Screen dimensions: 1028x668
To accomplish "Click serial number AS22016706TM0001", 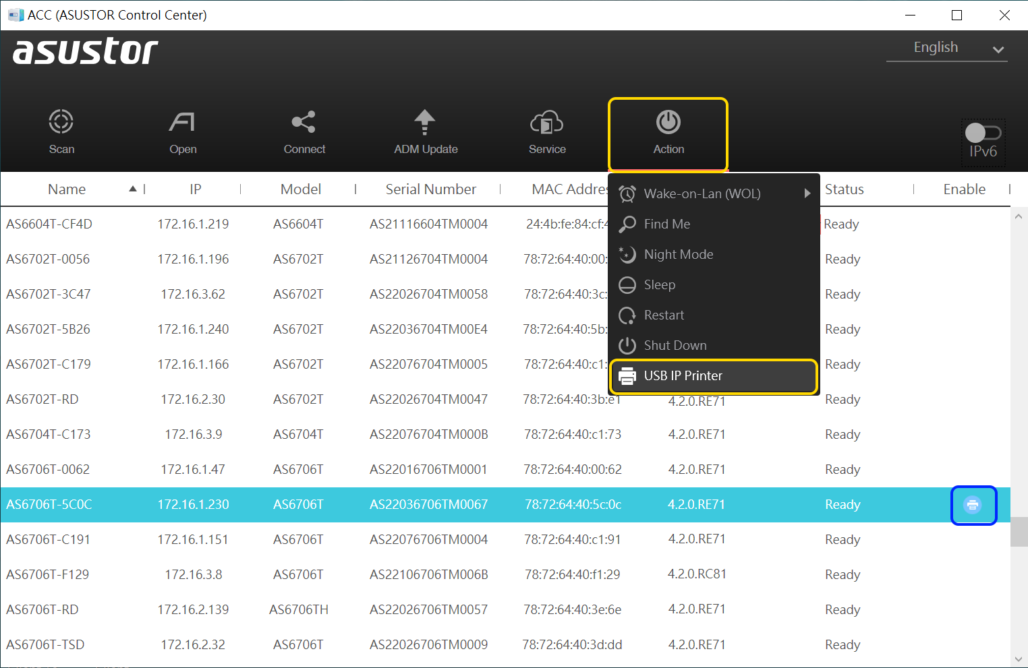I will (x=429, y=470).
